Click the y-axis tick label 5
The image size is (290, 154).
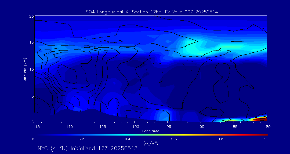[x=32, y=96]
